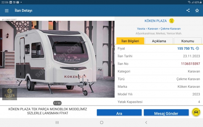The height and width of the screenshot is (127, 203).
Task: Select location Afyonkarahisar, Merkez, Yenice Mah.
Action: [x=159, y=33]
